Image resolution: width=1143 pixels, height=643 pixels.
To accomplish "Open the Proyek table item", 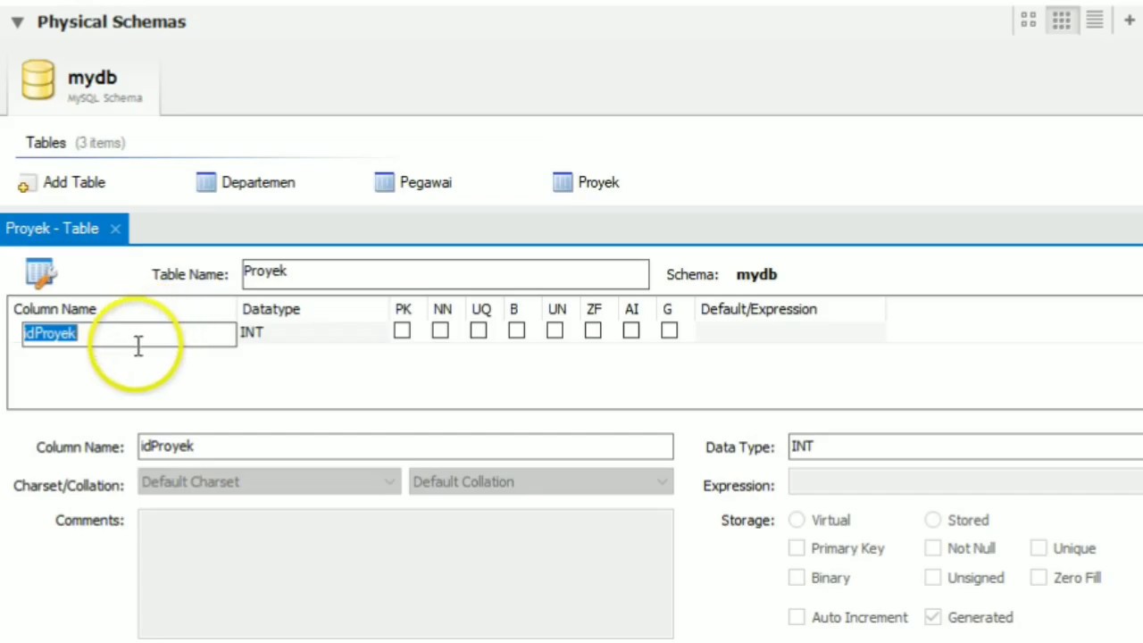I will [586, 183].
